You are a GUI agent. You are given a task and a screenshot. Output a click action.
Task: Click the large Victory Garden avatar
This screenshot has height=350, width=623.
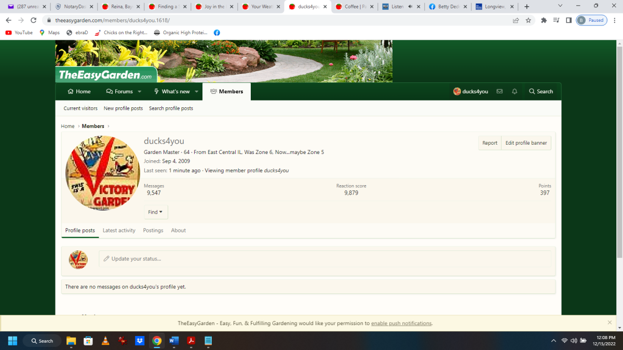[103, 173]
